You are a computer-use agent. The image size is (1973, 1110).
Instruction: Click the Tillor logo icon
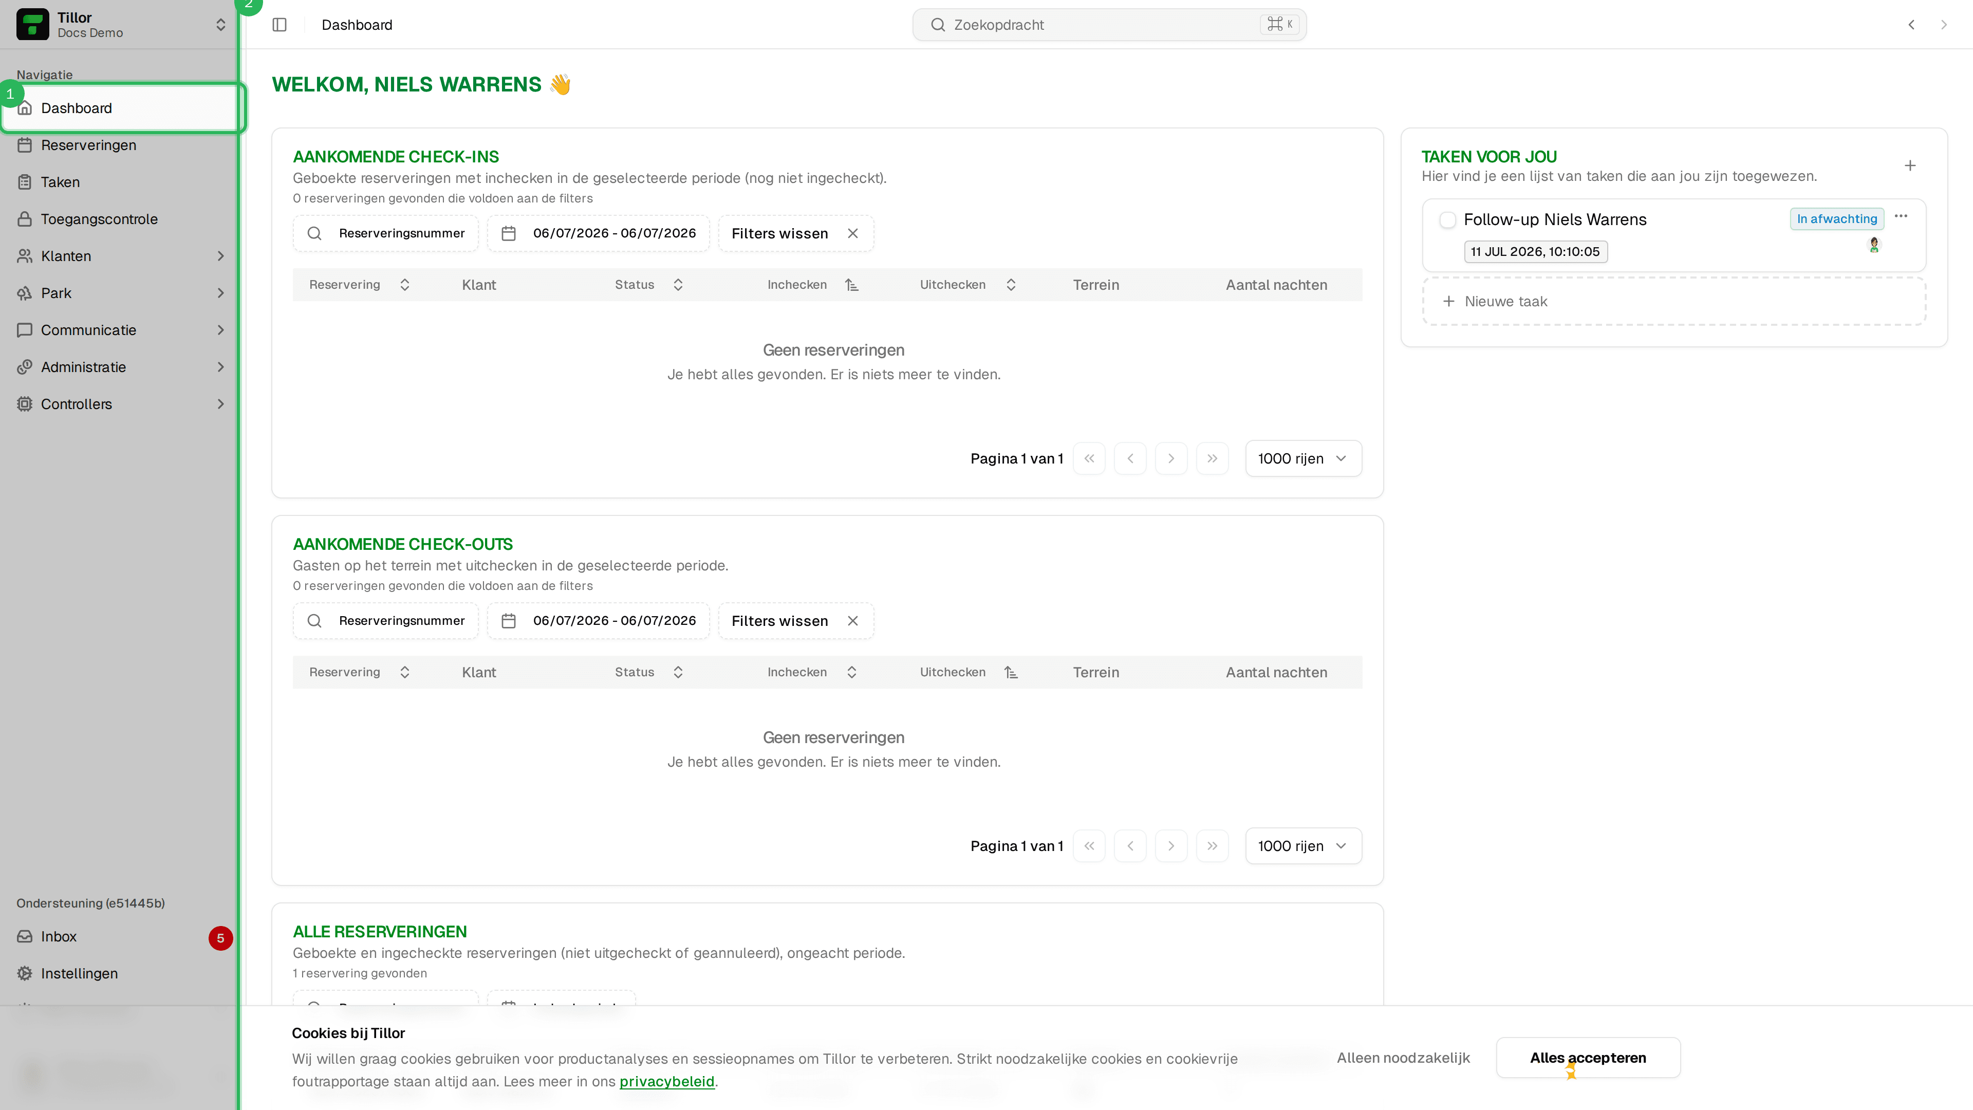(x=33, y=25)
